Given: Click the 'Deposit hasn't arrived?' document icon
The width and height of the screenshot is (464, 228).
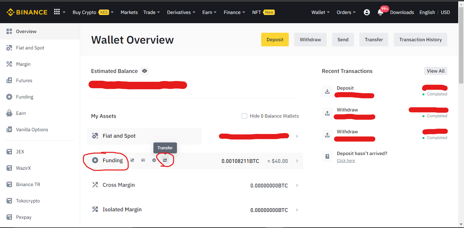Looking at the screenshot, I should pyautogui.click(x=327, y=157).
